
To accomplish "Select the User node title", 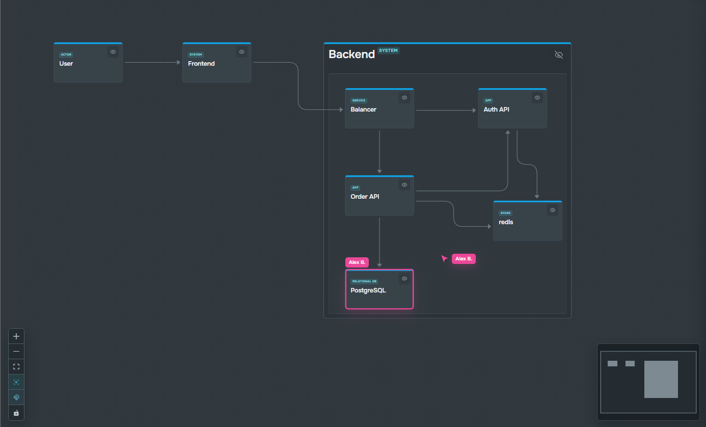I will point(66,64).
